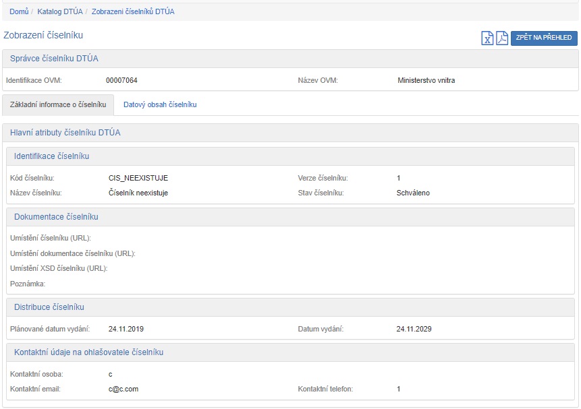Click the Umístění číselníku (URL) label
This screenshot has height=409, width=581.
click(x=51, y=238)
